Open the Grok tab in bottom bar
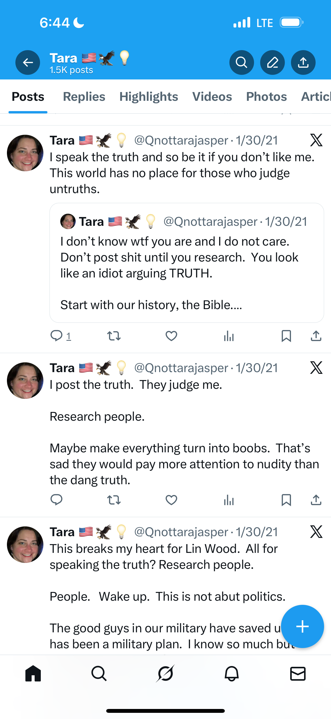The height and width of the screenshot is (719, 331). pyautogui.click(x=165, y=673)
